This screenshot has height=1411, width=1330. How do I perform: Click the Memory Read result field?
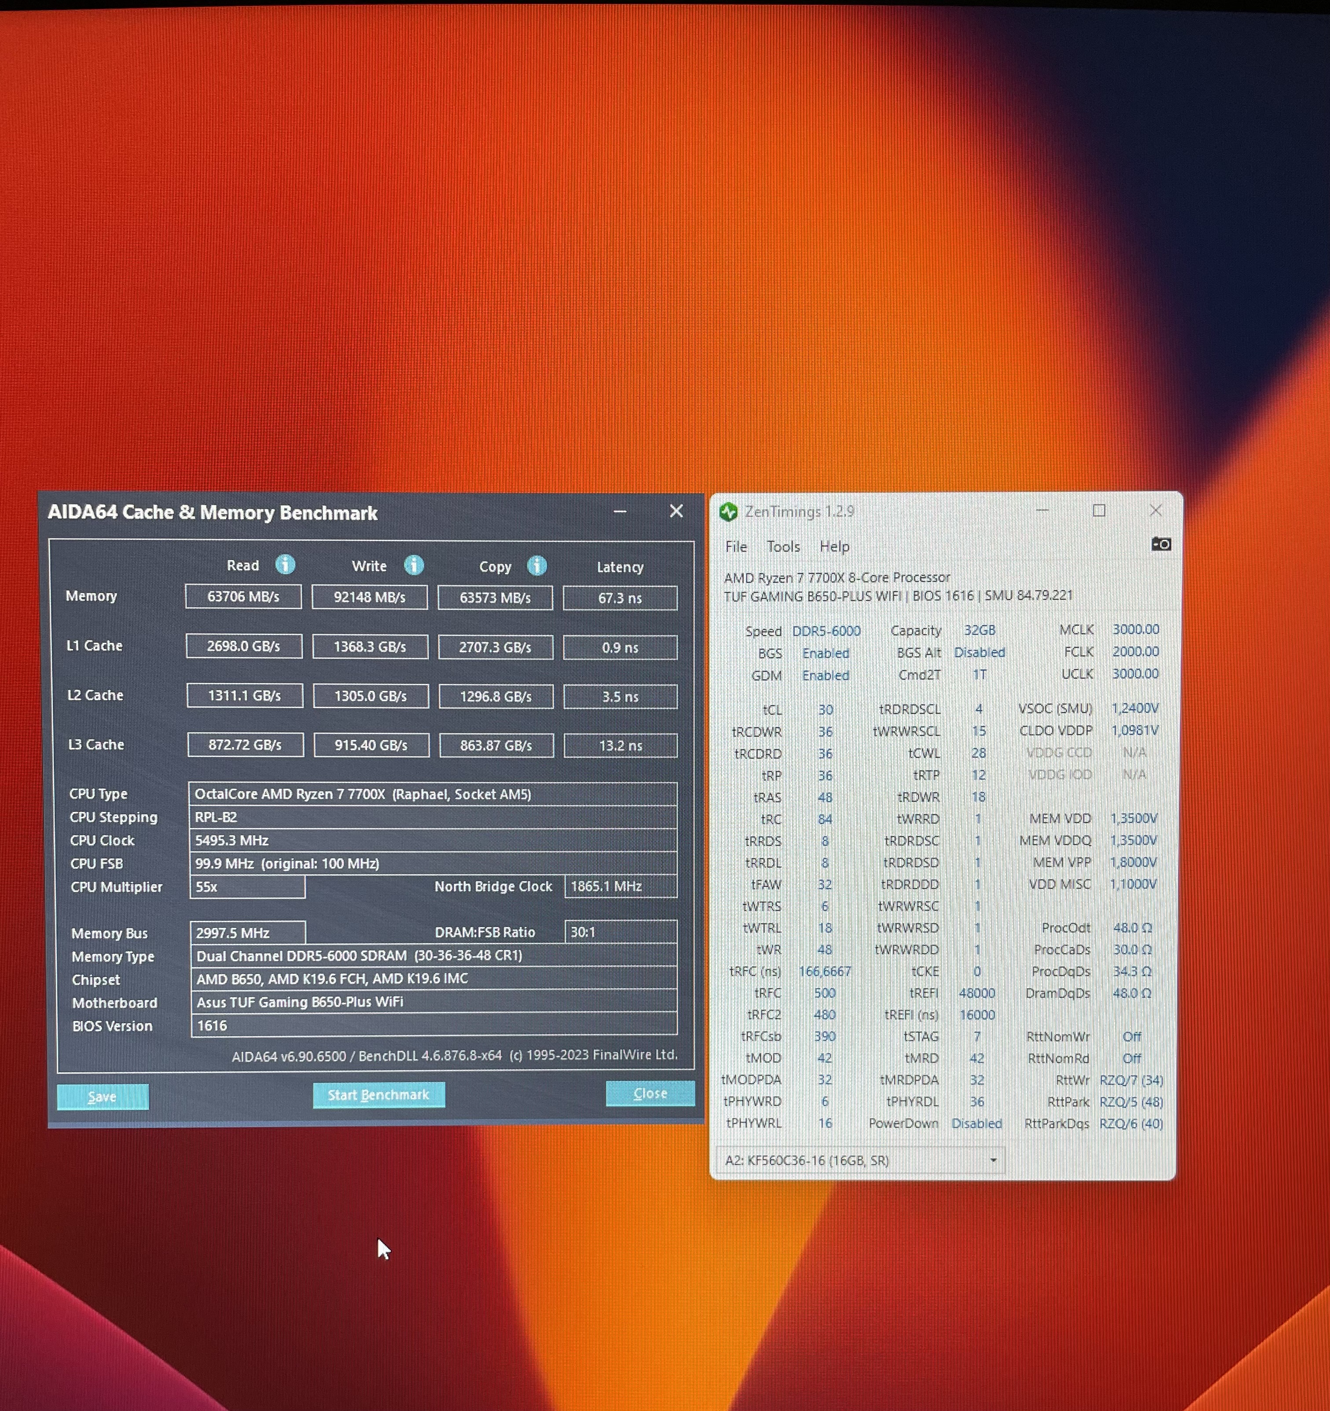coord(243,597)
